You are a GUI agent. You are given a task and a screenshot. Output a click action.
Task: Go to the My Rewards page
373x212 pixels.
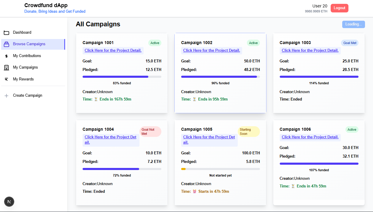pyautogui.click(x=23, y=79)
